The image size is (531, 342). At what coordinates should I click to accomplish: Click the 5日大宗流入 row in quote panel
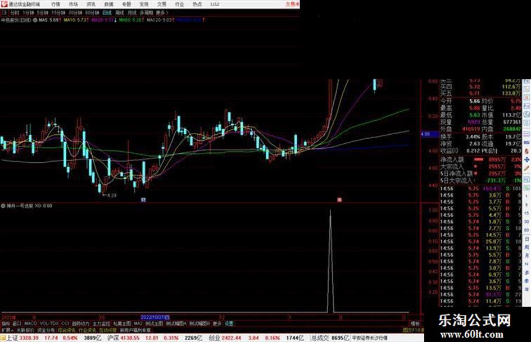tap(481, 180)
